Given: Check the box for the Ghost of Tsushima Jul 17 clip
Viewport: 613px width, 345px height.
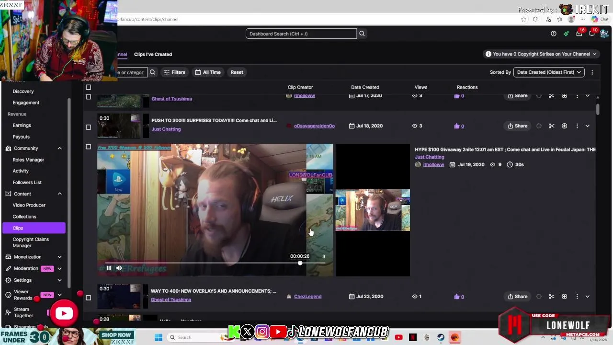Looking at the screenshot, I should (88, 97).
